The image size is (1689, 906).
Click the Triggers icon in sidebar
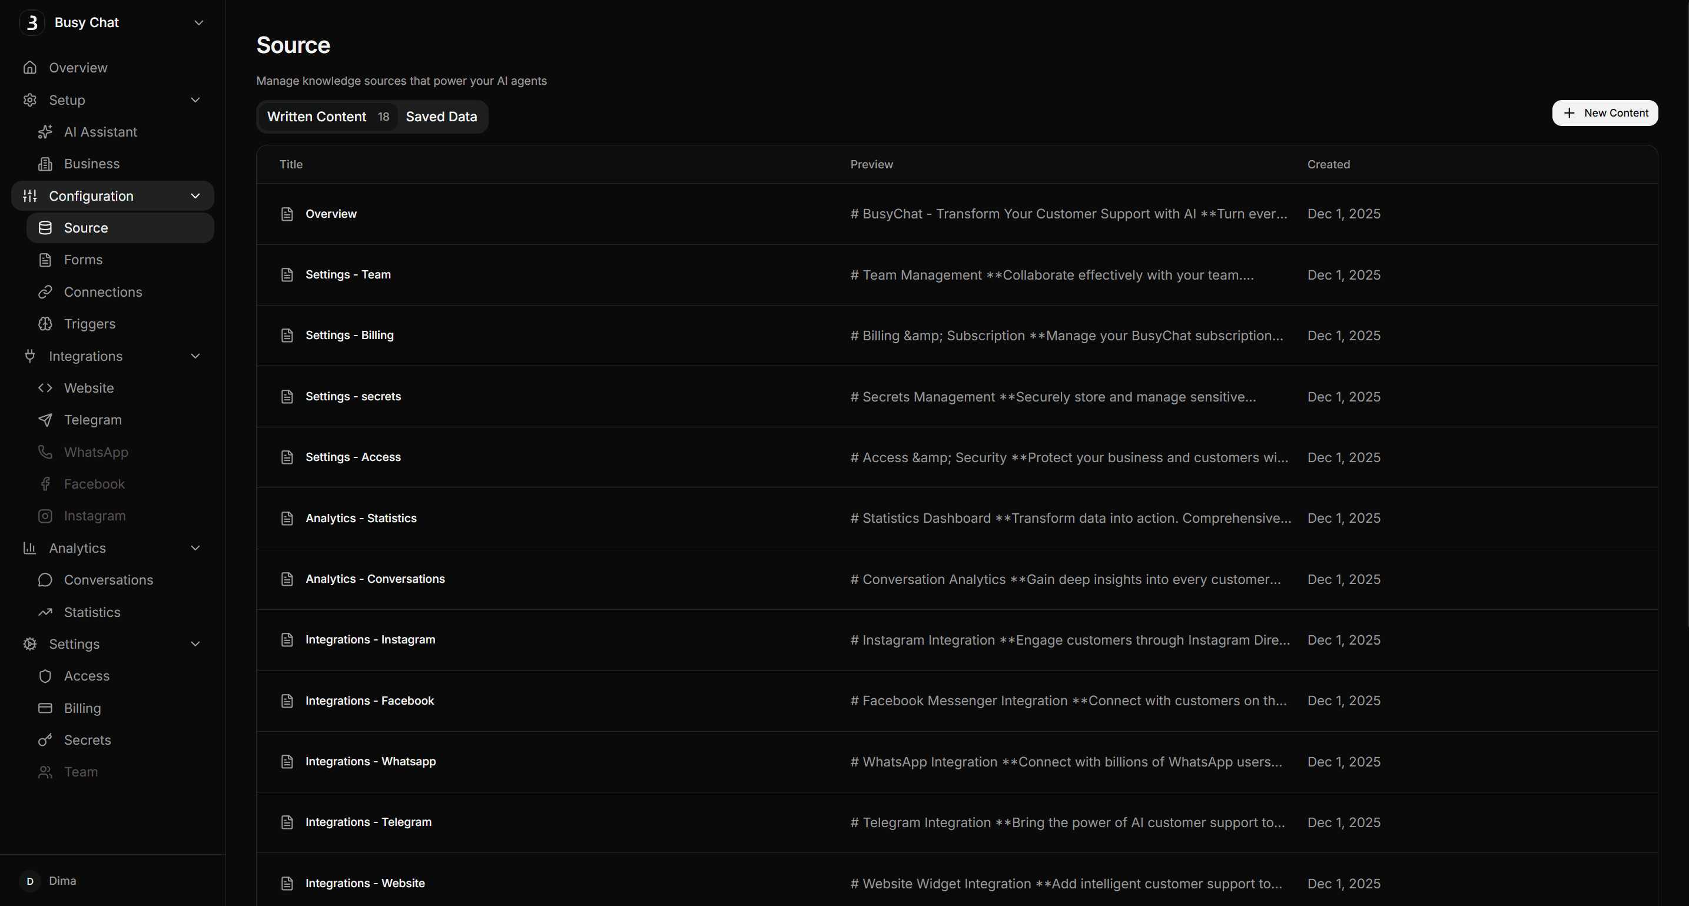(45, 324)
